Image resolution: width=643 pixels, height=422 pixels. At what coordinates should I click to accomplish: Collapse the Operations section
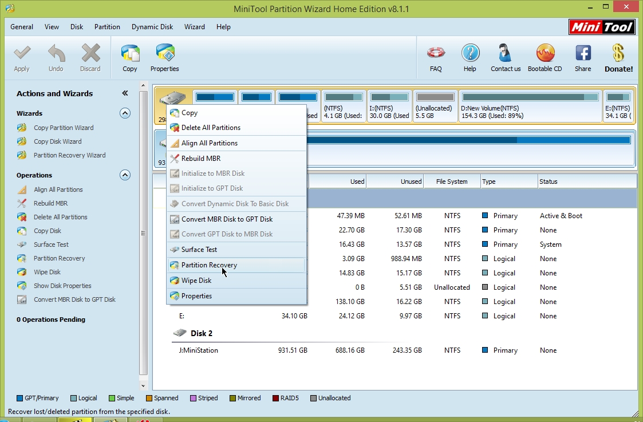[125, 175]
